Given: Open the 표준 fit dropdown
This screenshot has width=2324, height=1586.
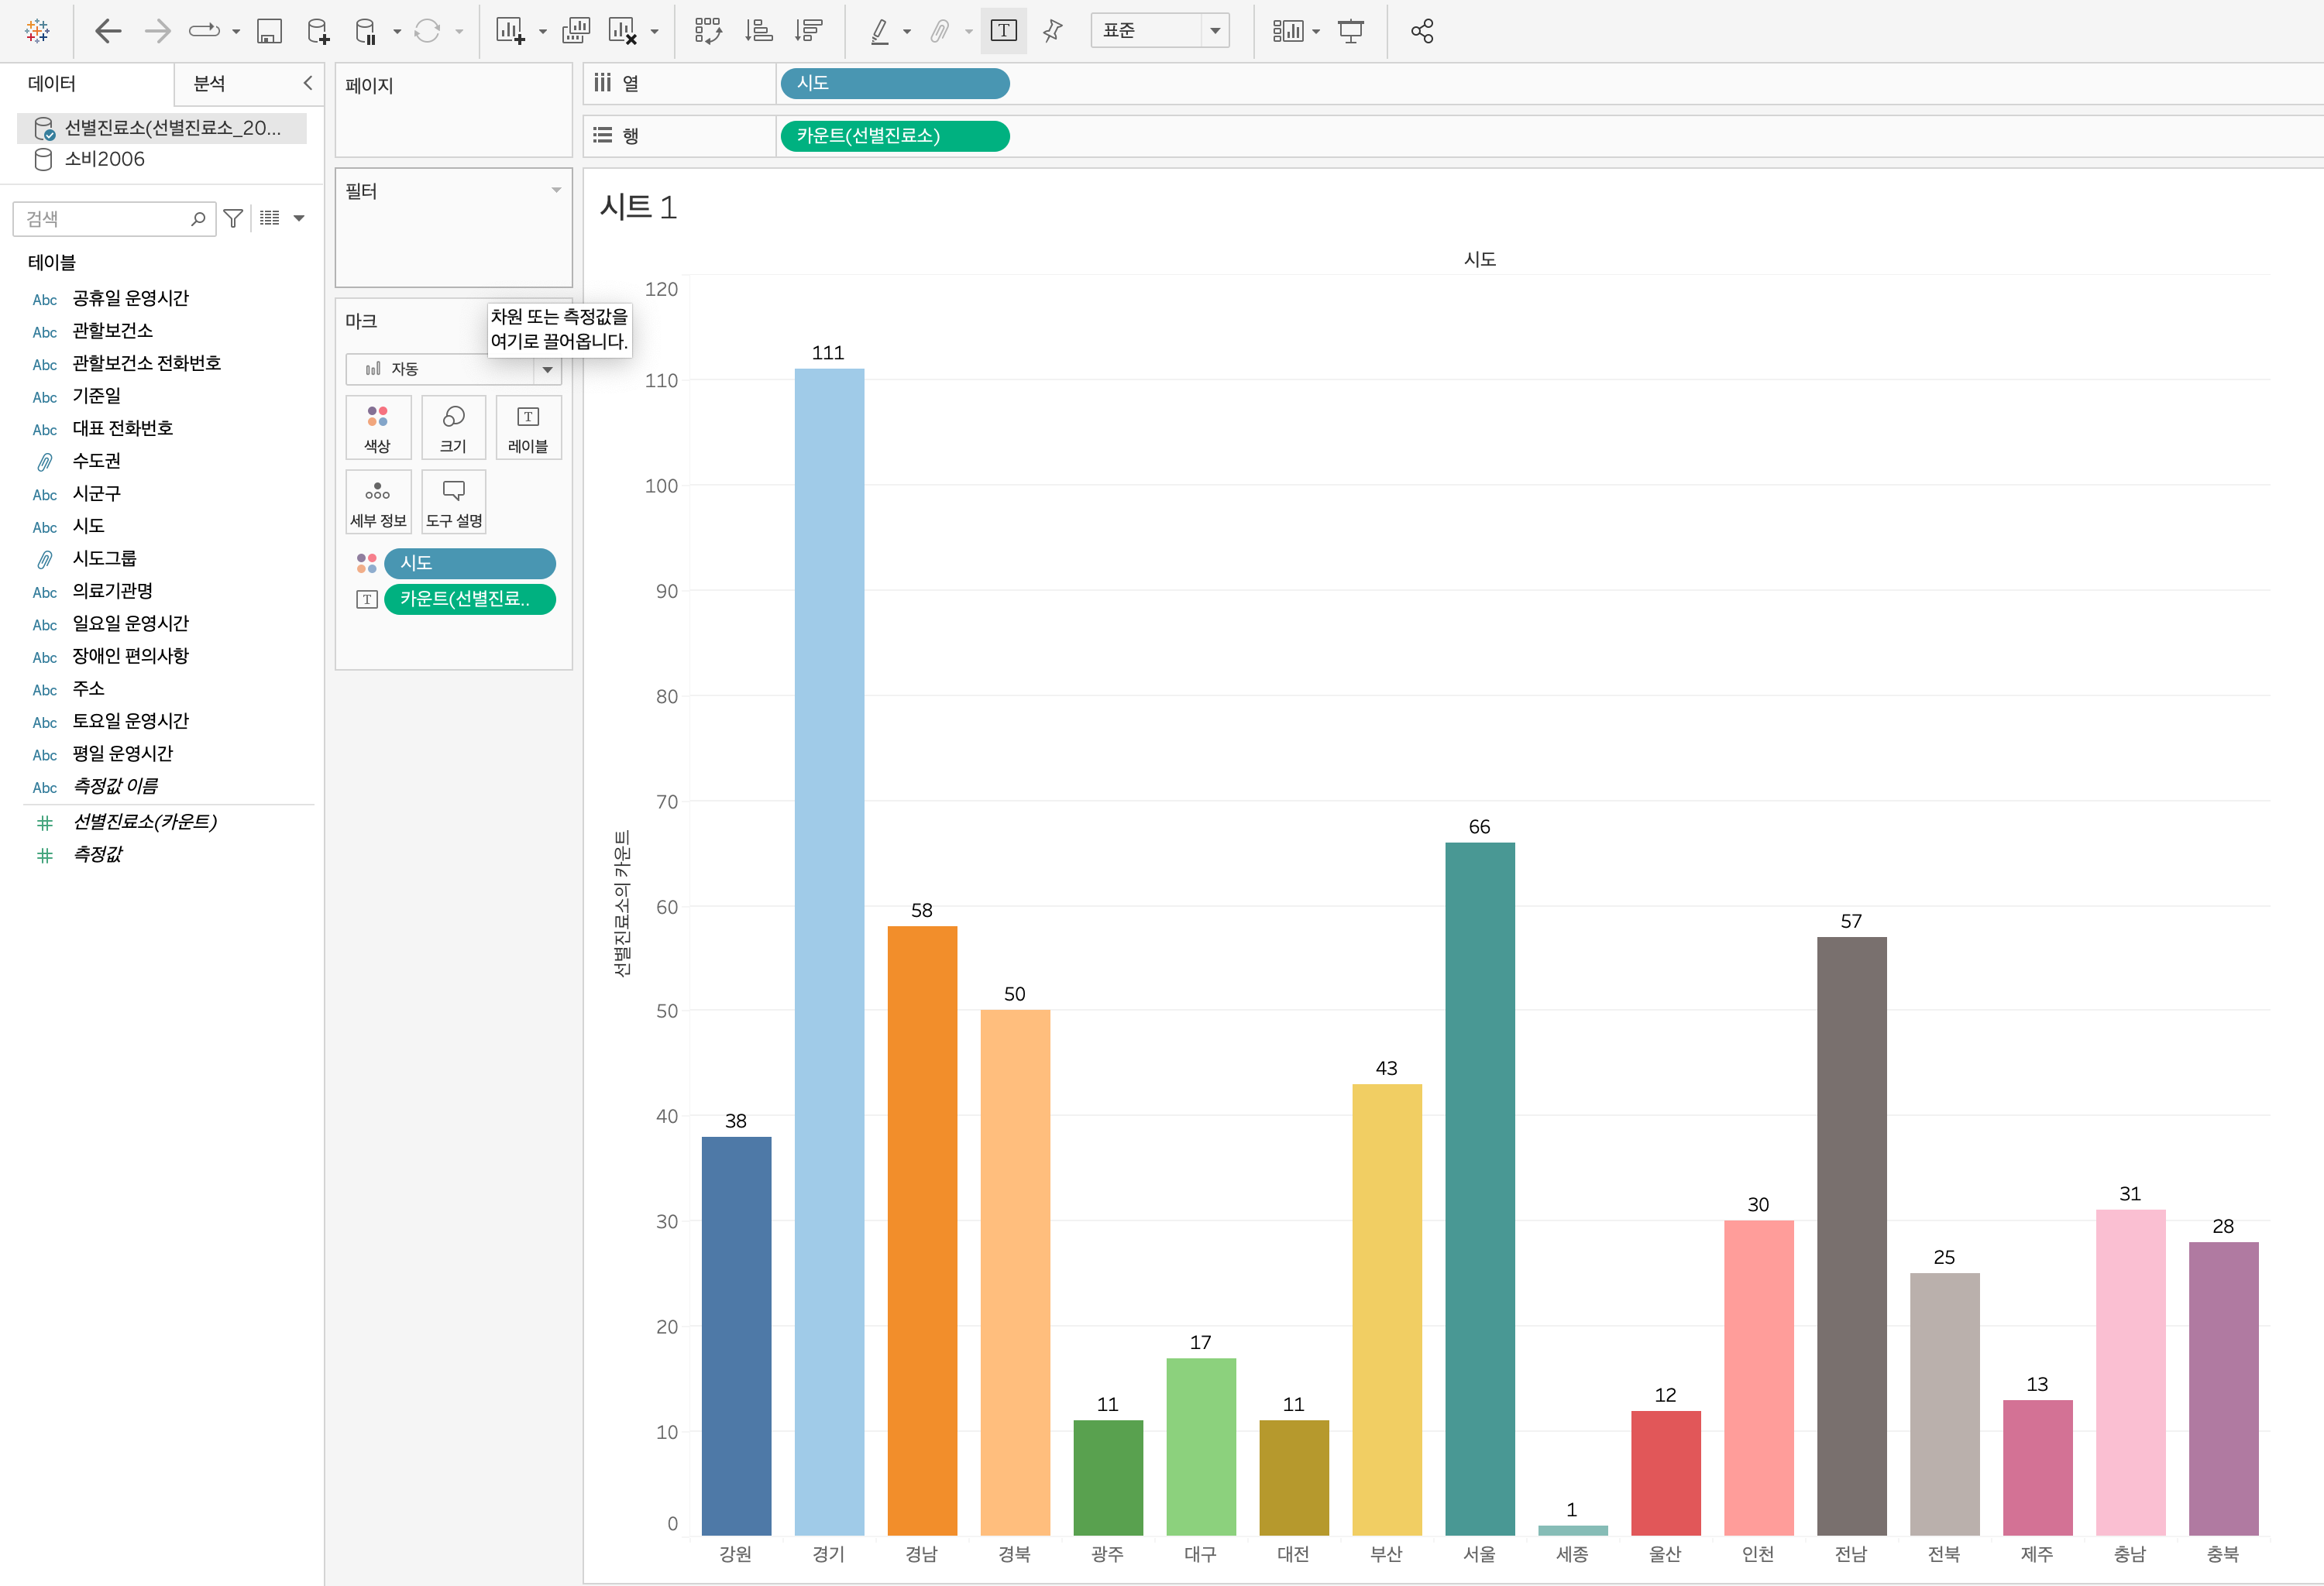Looking at the screenshot, I should coord(1214,31).
